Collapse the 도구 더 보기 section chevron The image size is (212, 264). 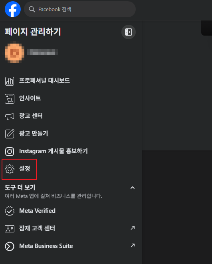[x=133, y=188]
